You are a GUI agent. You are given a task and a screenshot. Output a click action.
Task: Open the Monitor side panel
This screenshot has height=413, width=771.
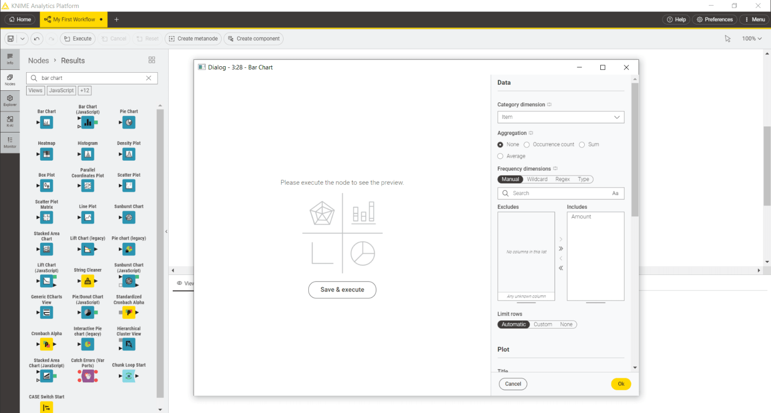click(x=10, y=143)
